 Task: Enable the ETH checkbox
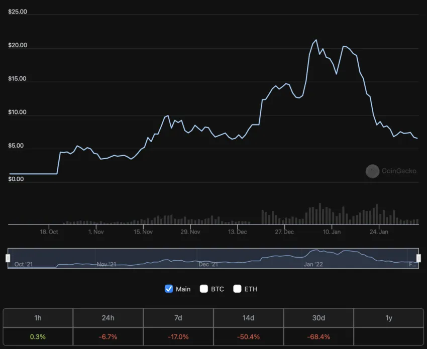tap(237, 289)
